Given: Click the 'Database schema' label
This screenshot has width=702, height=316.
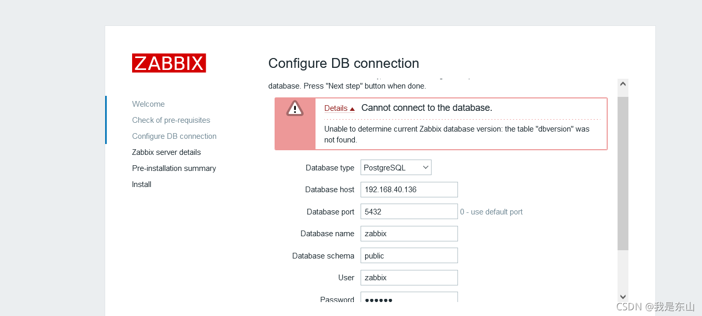Looking at the screenshot, I should click(x=323, y=256).
